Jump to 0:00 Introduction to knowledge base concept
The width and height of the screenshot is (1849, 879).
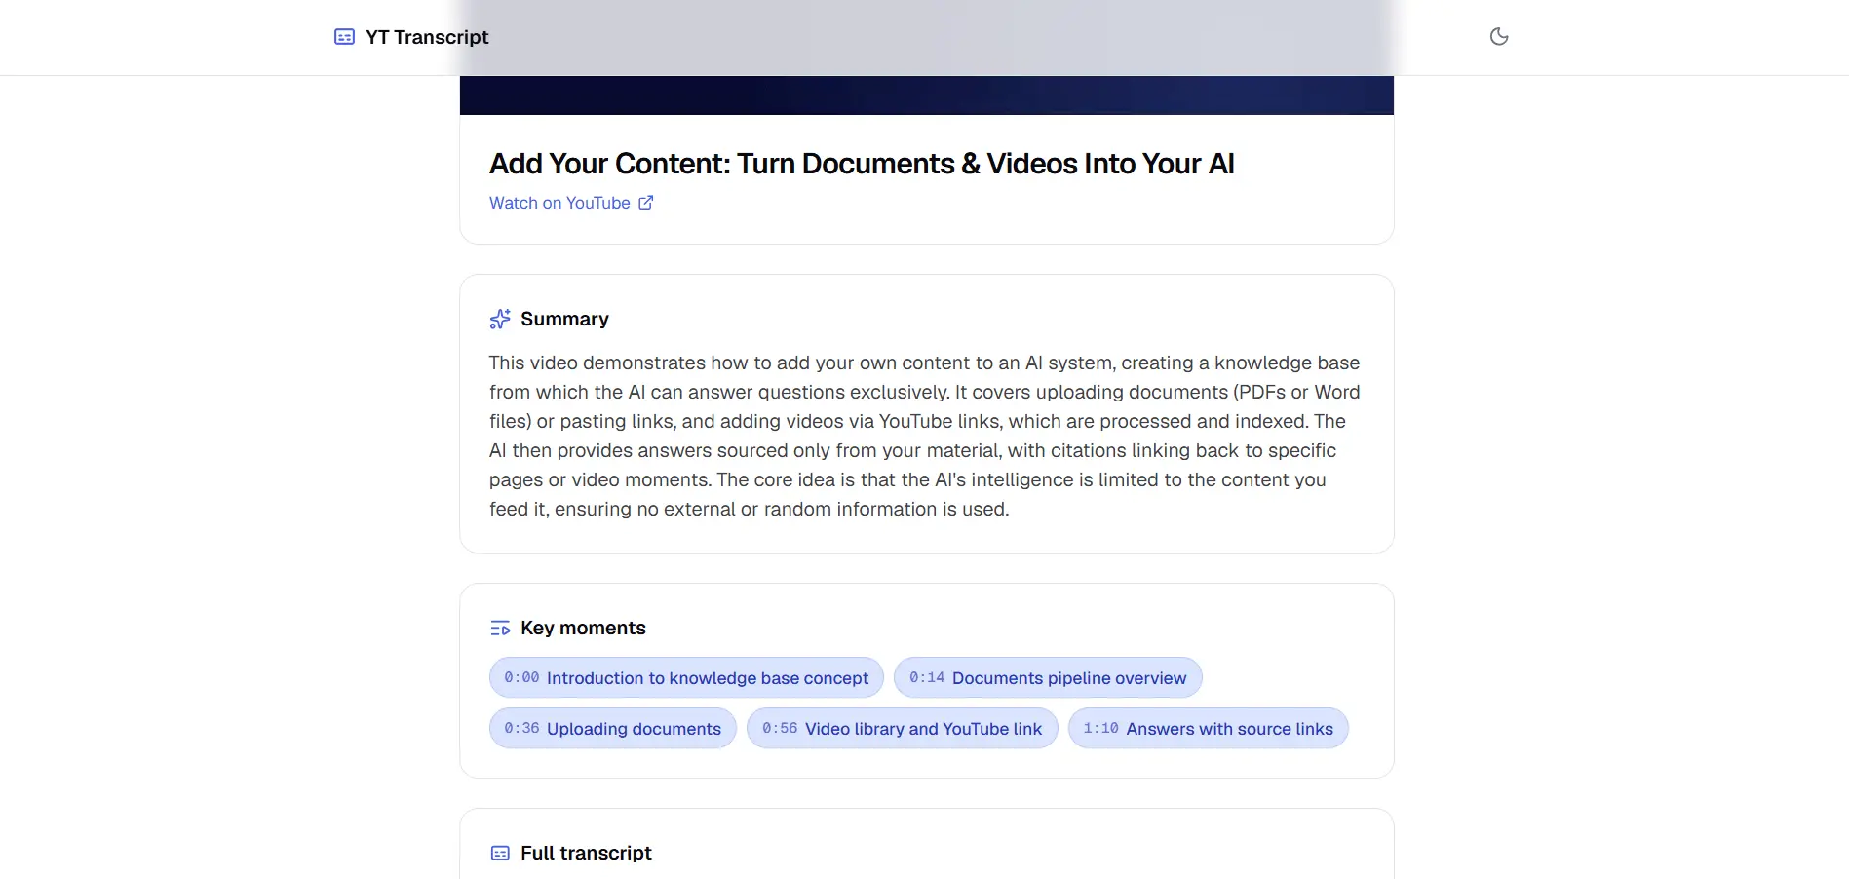coord(686,677)
